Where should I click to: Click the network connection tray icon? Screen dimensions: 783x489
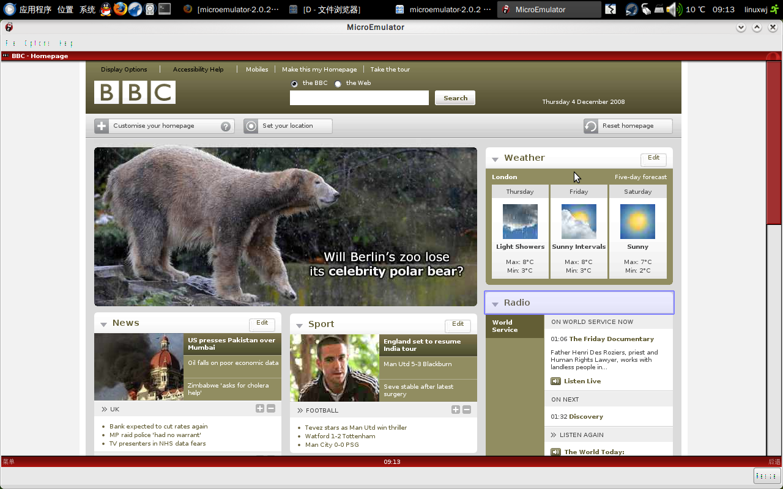pos(646,9)
